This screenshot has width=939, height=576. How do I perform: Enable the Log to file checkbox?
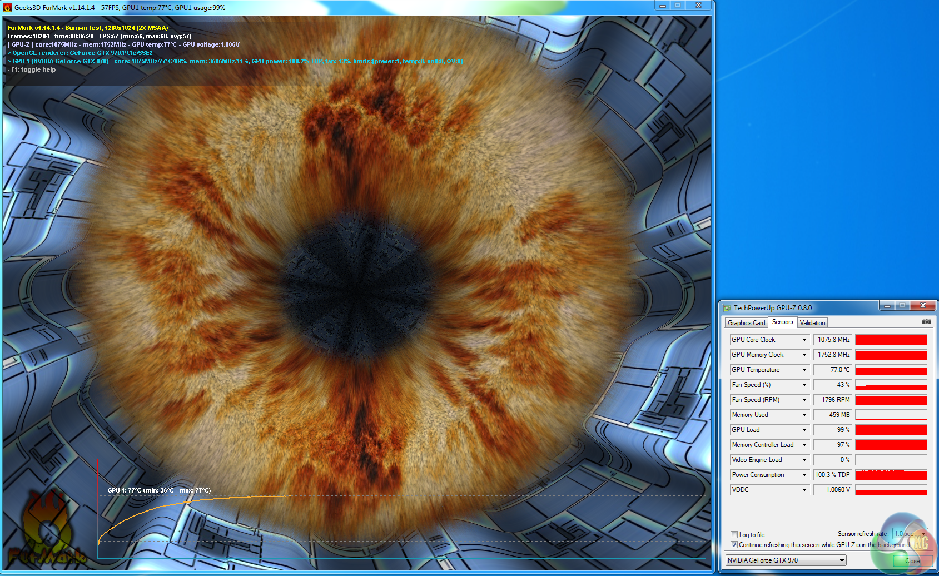(734, 535)
